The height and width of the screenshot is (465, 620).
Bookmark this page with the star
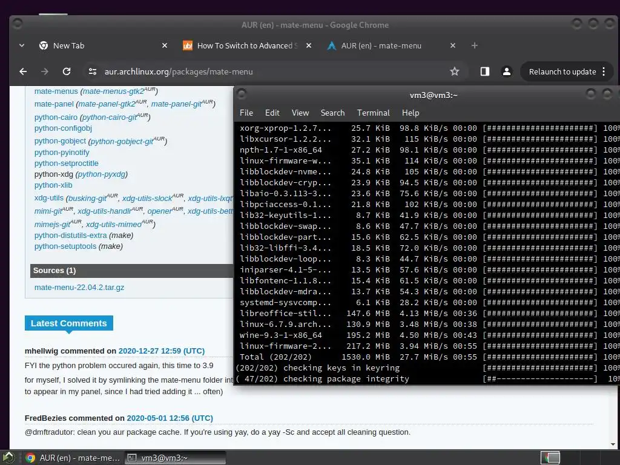pyautogui.click(x=454, y=71)
